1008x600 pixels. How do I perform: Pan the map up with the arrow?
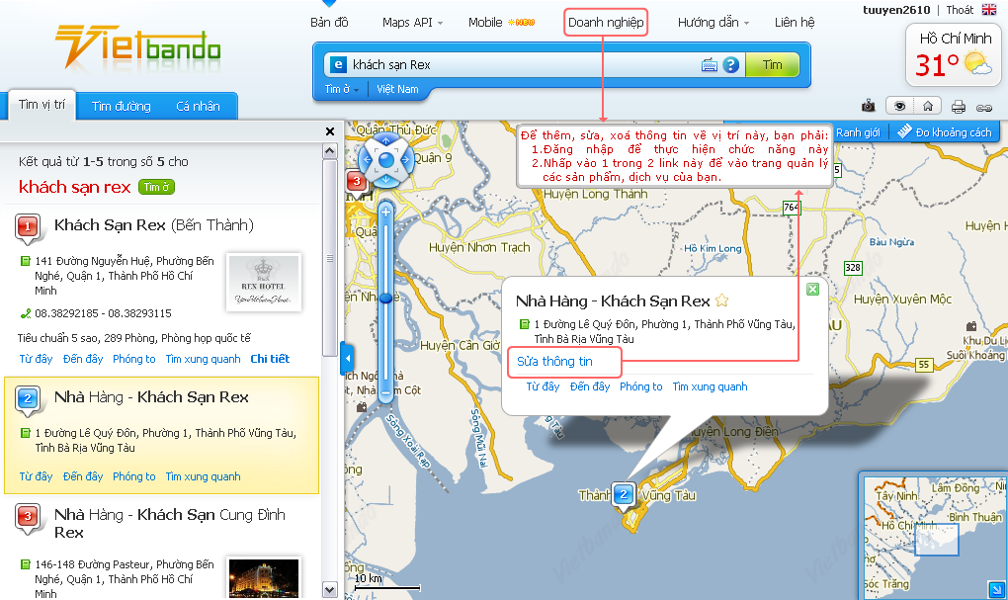[385, 140]
